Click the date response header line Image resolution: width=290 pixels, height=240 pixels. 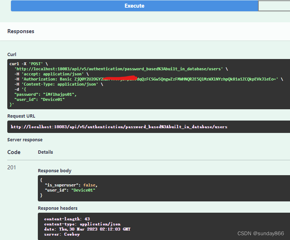pos(87,229)
